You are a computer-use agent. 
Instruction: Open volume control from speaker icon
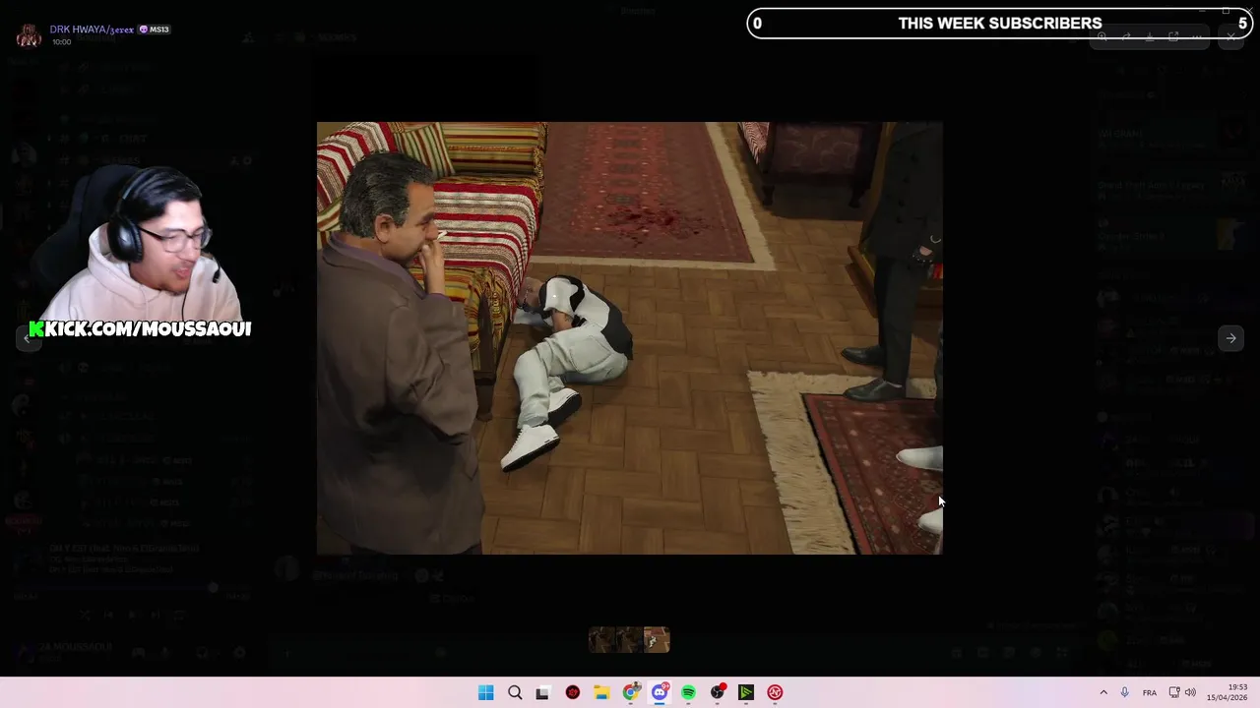1190,692
